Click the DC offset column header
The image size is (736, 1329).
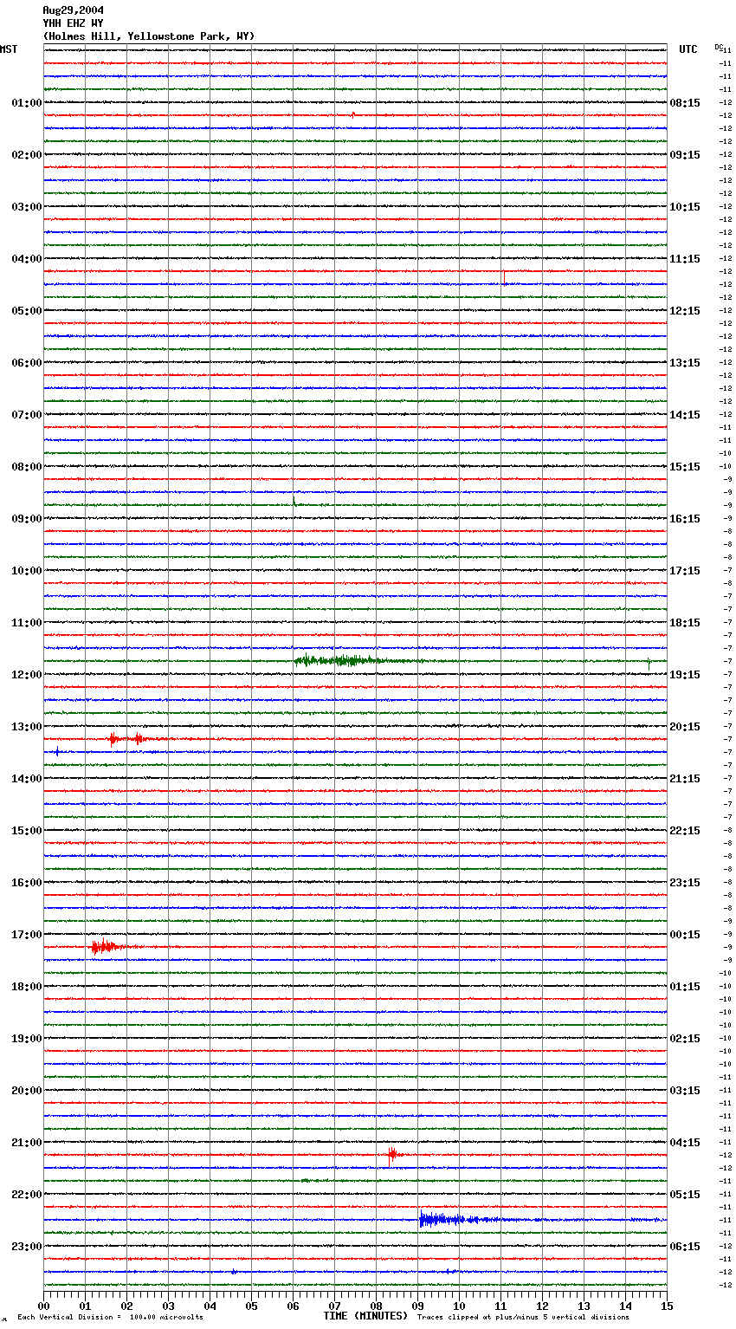pyautogui.click(x=719, y=46)
